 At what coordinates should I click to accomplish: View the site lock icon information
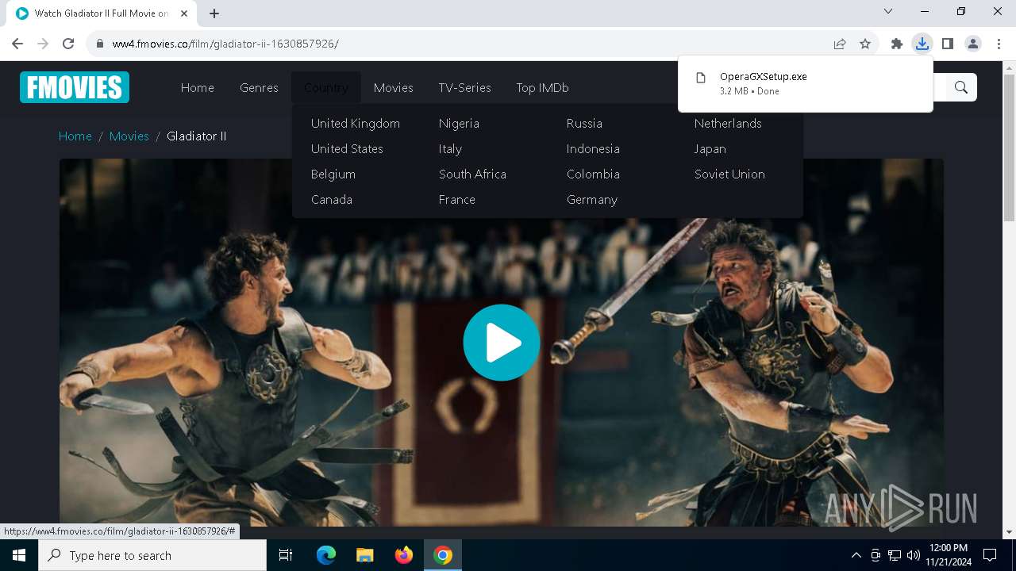[x=100, y=44]
